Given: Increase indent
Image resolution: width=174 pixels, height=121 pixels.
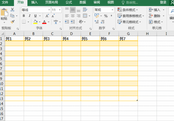Looking at the screenshot, I should 73,22.
